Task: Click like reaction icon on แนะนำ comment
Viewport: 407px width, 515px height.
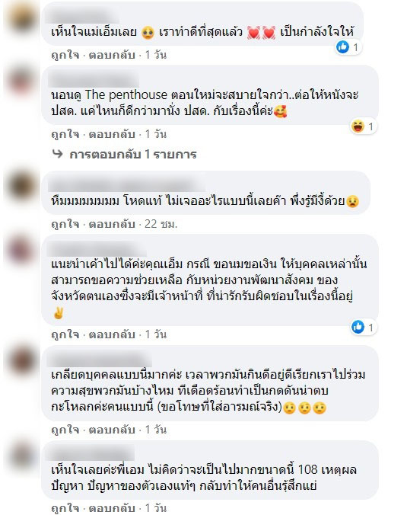Action: [358, 327]
